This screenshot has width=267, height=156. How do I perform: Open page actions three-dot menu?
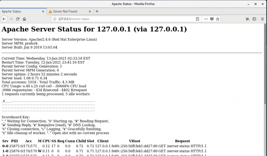[206, 19]
